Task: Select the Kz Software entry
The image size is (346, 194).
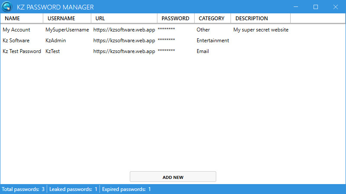Action: pos(16,41)
